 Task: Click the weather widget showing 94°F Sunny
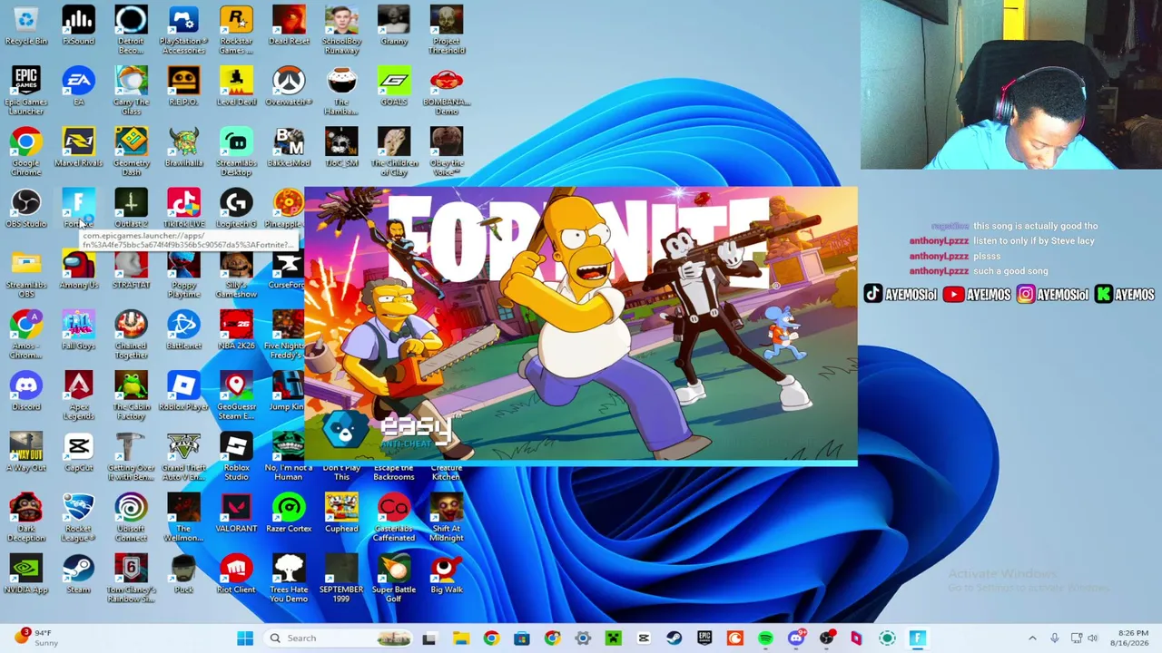pos(36,638)
